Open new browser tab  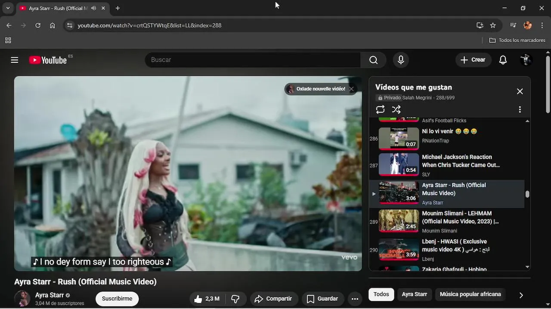click(118, 8)
